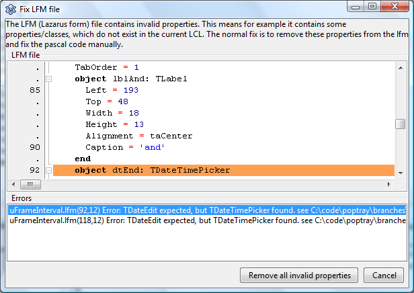Viewport: 414px width, 293px height.
Task: Collapse the lblAnd: TLabel object block
Action: 48,79
